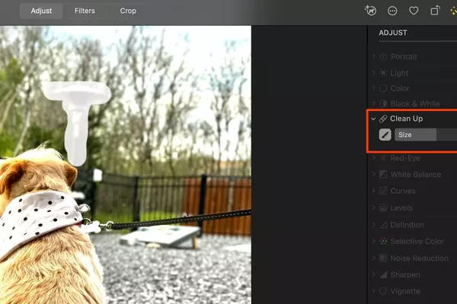This screenshot has width=457, height=304.
Task: Click the Noise Reduction label
Action: click(x=419, y=258)
